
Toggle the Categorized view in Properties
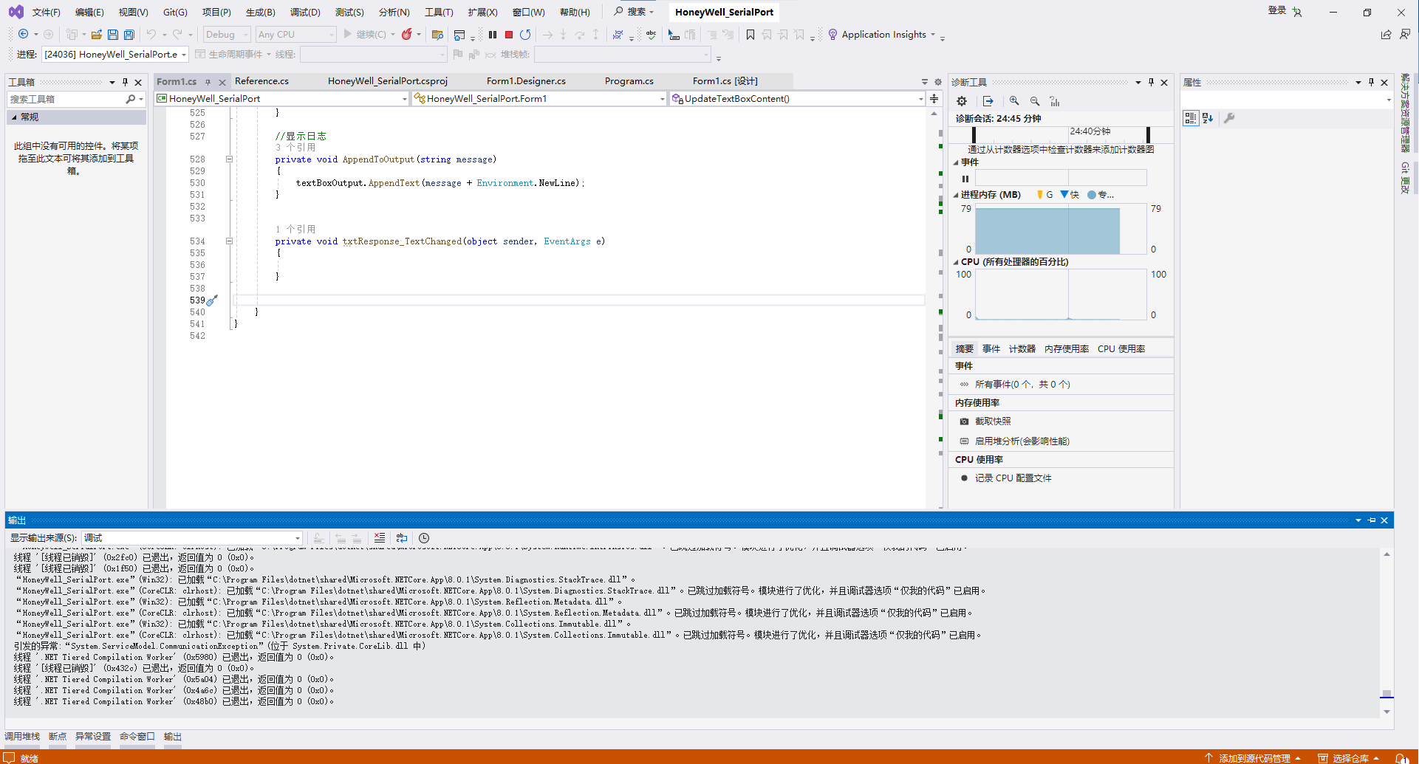coord(1191,118)
